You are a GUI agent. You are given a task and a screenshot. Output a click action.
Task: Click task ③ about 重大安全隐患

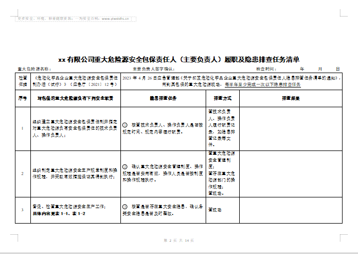pyautogui.click(x=163, y=210)
